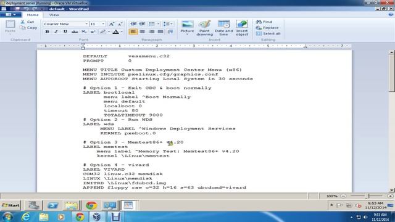395x222 pixels.
Task: Switch to the View tab
Action: point(54,15)
